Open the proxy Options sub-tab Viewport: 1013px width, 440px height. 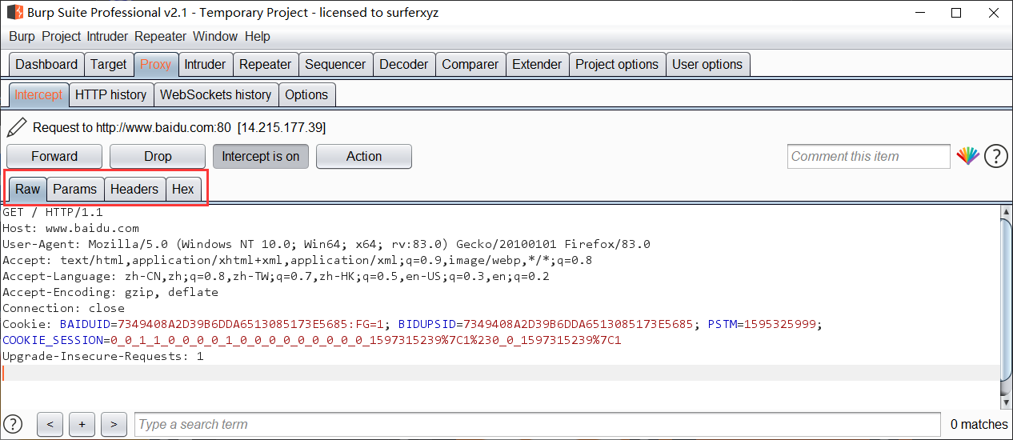[x=306, y=94]
